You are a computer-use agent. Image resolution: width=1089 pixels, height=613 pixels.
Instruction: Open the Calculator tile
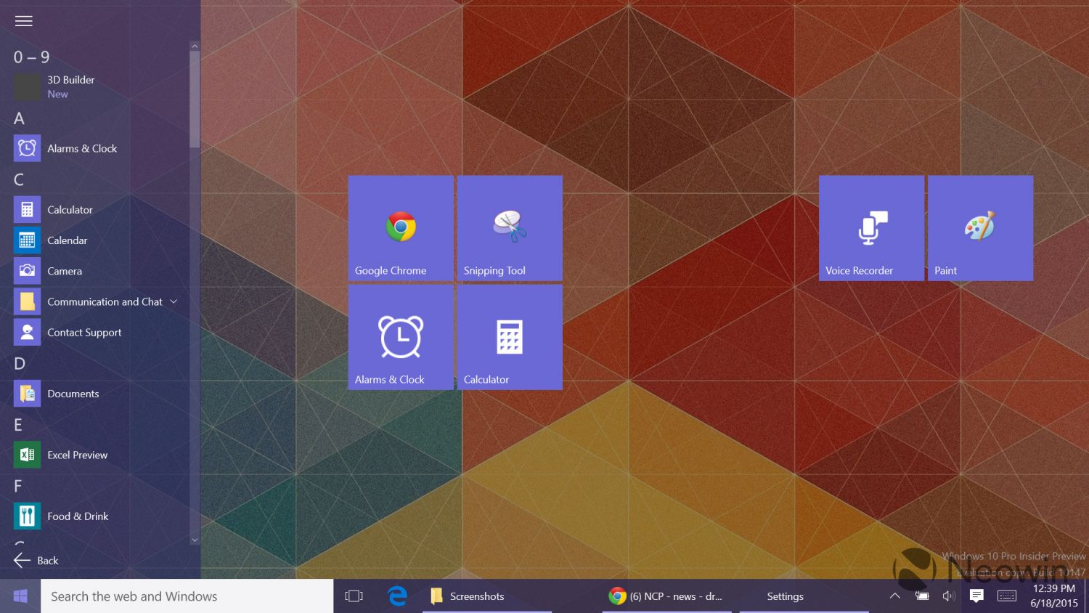(x=510, y=337)
